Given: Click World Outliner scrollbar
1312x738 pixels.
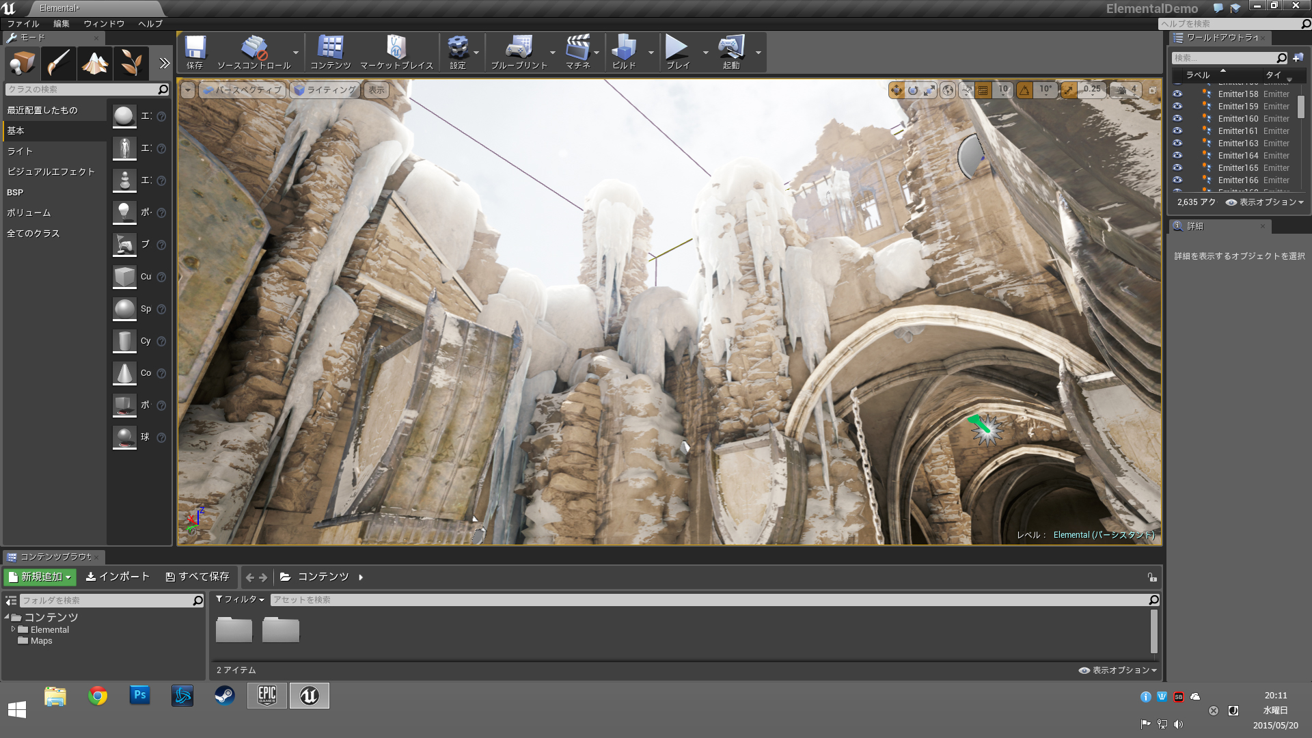Looking at the screenshot, I should [1301, 106].
